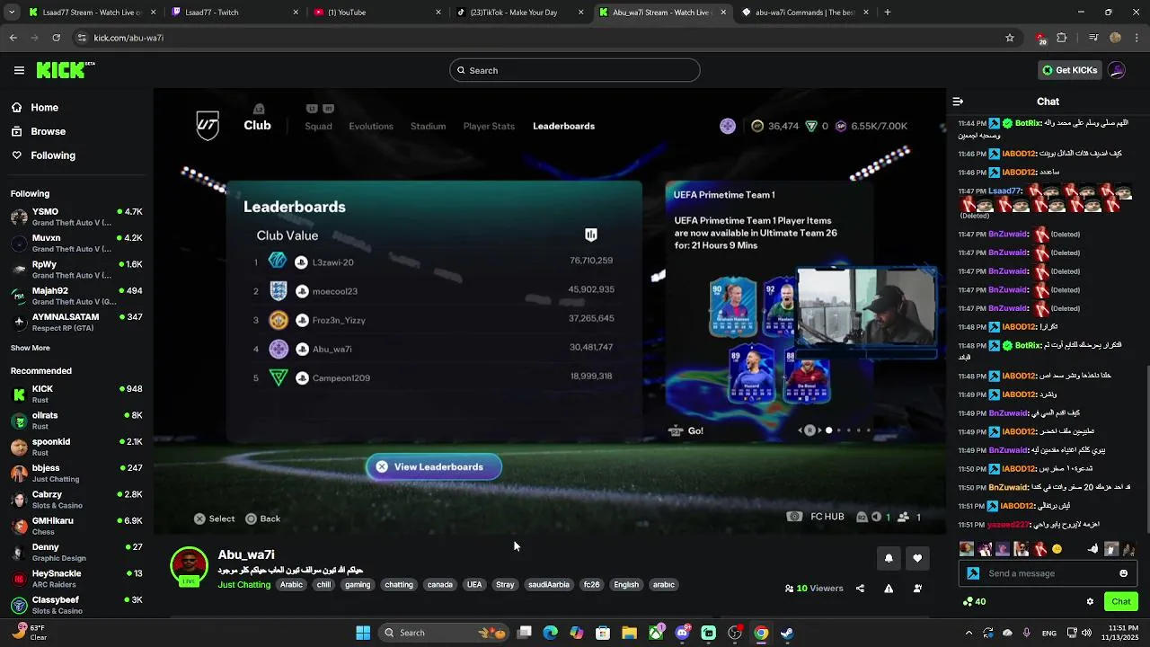Open Xbox app from the taskbar
Viewport: 1150px width, 647px height.
point(656,633)
